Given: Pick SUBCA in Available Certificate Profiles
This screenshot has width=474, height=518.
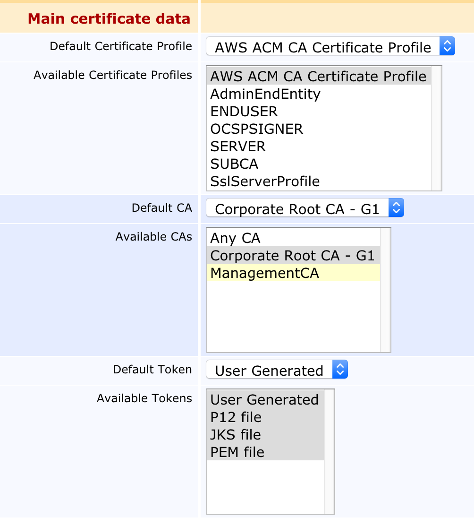Looking at the screenshot, I should [234, 164].
